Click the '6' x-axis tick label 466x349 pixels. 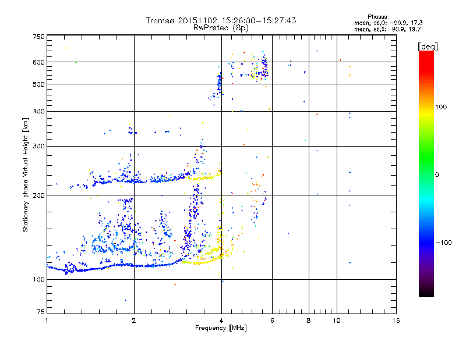(x=272, y=320)
